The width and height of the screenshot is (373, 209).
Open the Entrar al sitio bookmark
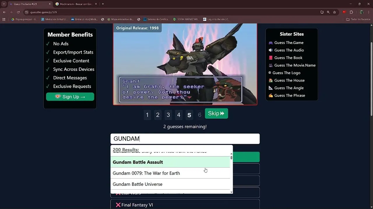pos(84,19)
